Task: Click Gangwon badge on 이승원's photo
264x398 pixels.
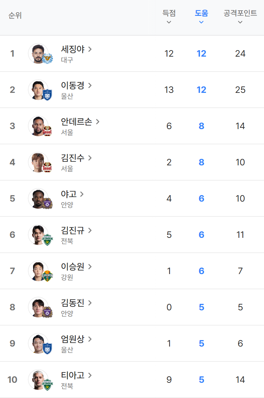Action: click(47, 276)
